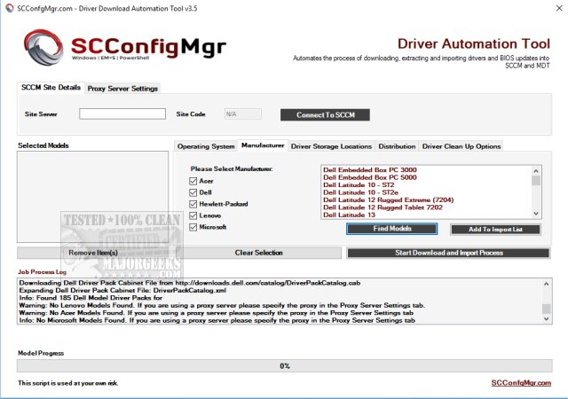Viewport: 568px width, 399px height.
Task: Switch to the SCCM Site Details tab
Action: [x=51, y=87]
